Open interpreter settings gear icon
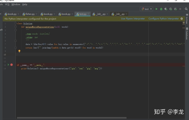This screenshot has width=189, height=120. point(182,19)
